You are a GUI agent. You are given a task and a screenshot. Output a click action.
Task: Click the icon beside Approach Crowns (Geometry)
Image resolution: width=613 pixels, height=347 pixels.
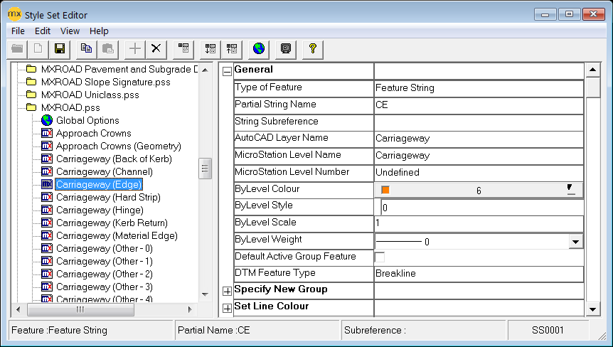47,146
